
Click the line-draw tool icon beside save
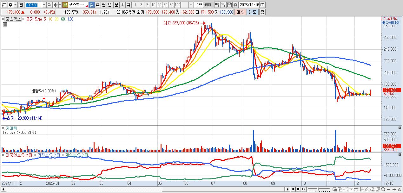[224, 5]
